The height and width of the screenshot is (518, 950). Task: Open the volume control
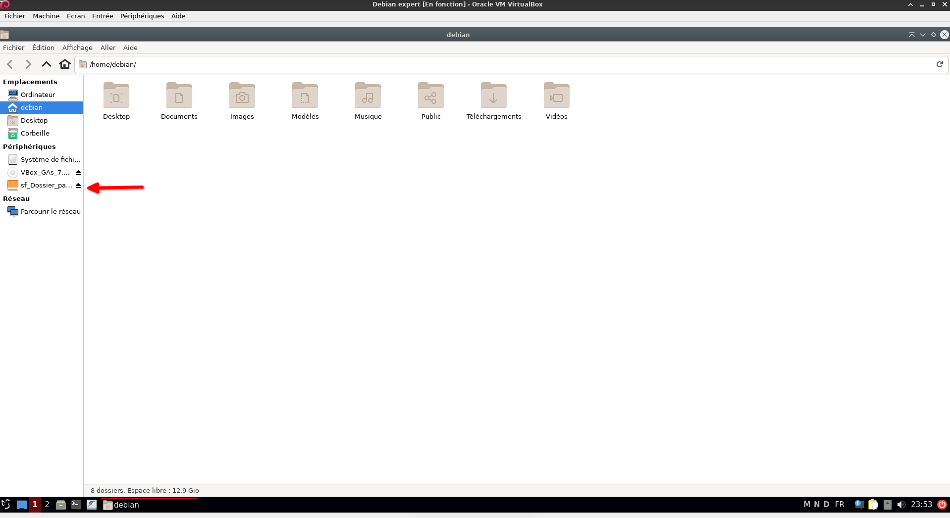[901, 505]
